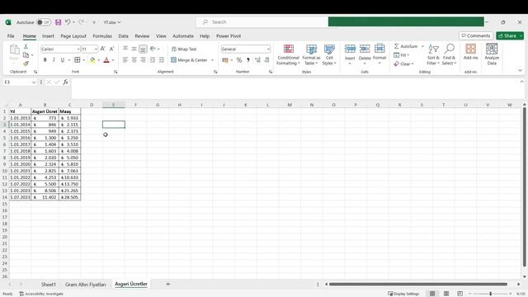Viewport: 528px width, 297px height.
Task: Select the Asgari Ücret header cell
Action: pyautogui.click(x=45, y=111)
